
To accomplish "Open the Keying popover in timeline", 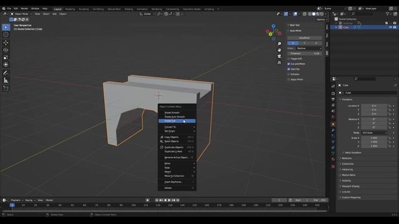I will click(x=30, y=200).
